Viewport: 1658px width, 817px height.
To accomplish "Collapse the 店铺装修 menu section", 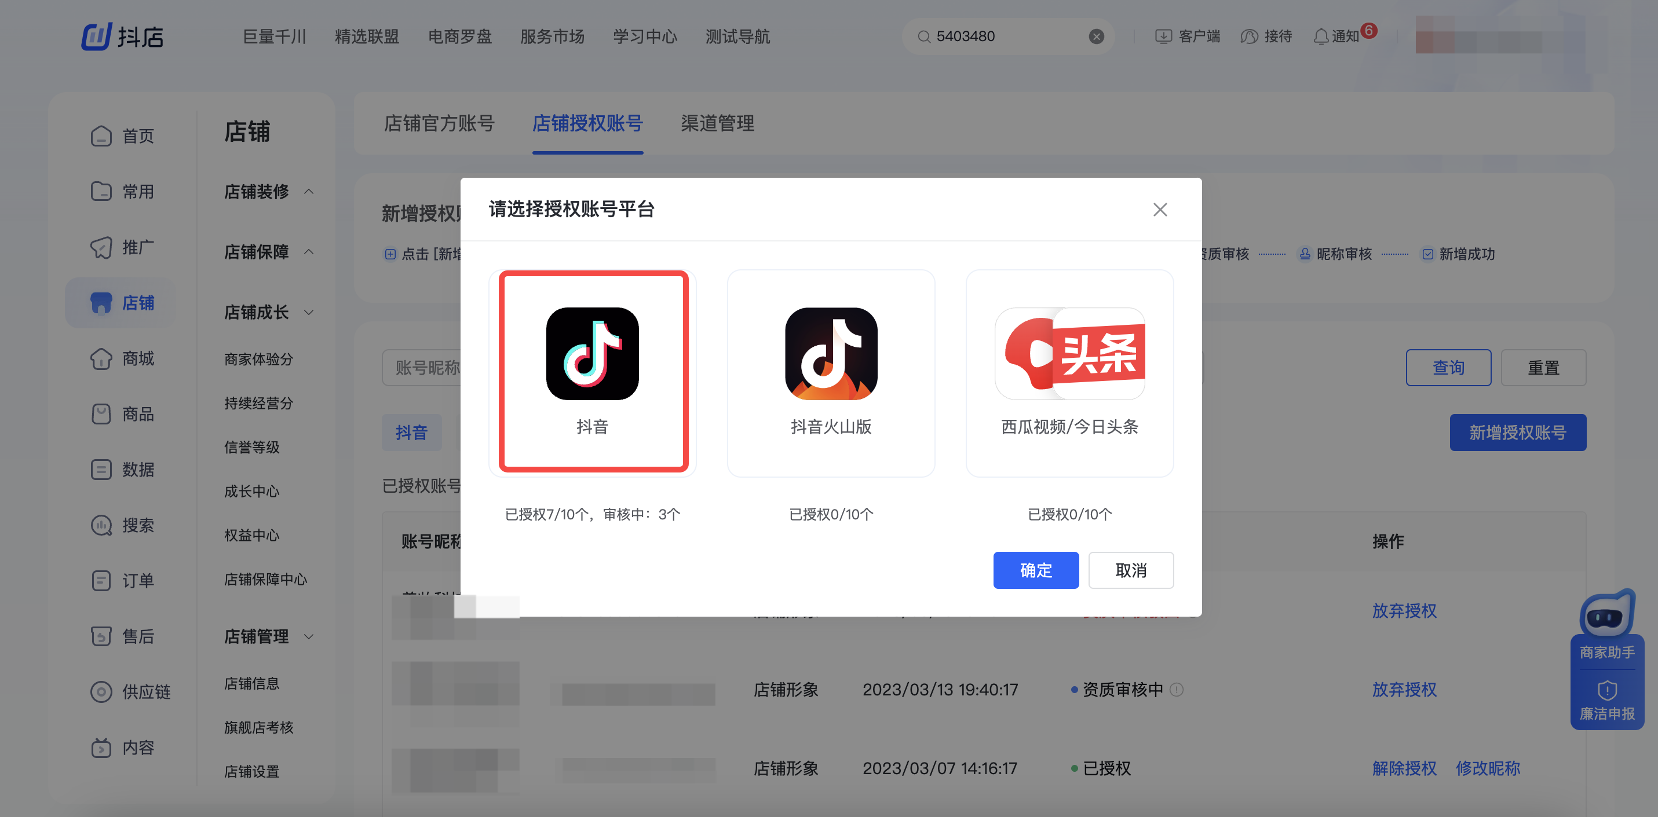I will click(309, 192).
